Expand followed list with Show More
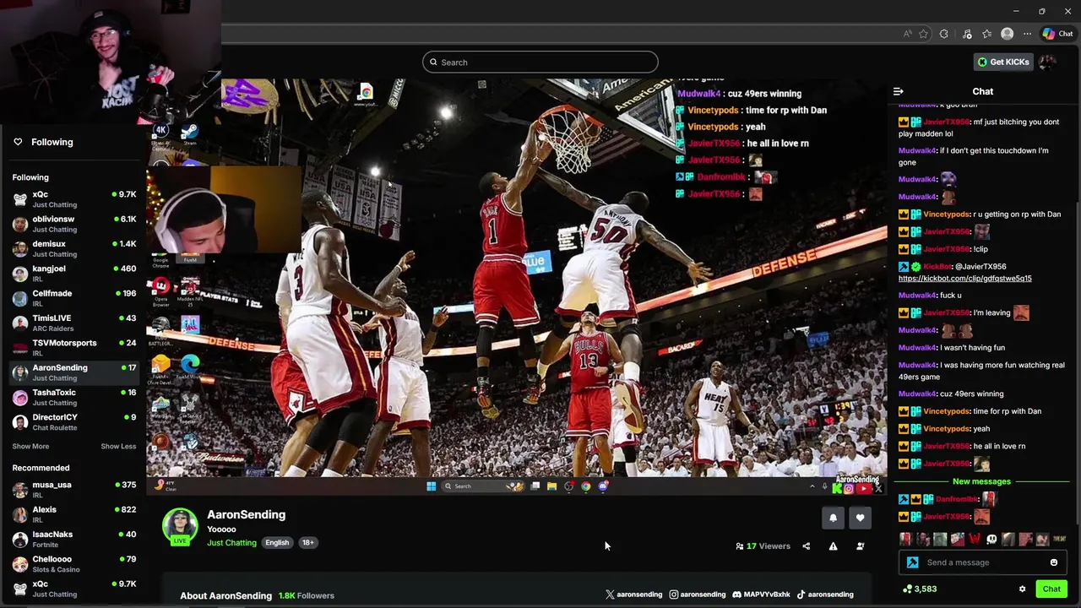The height and width of the screenshot is (608, 1081). pyautogui.click(x=30, y=446)
